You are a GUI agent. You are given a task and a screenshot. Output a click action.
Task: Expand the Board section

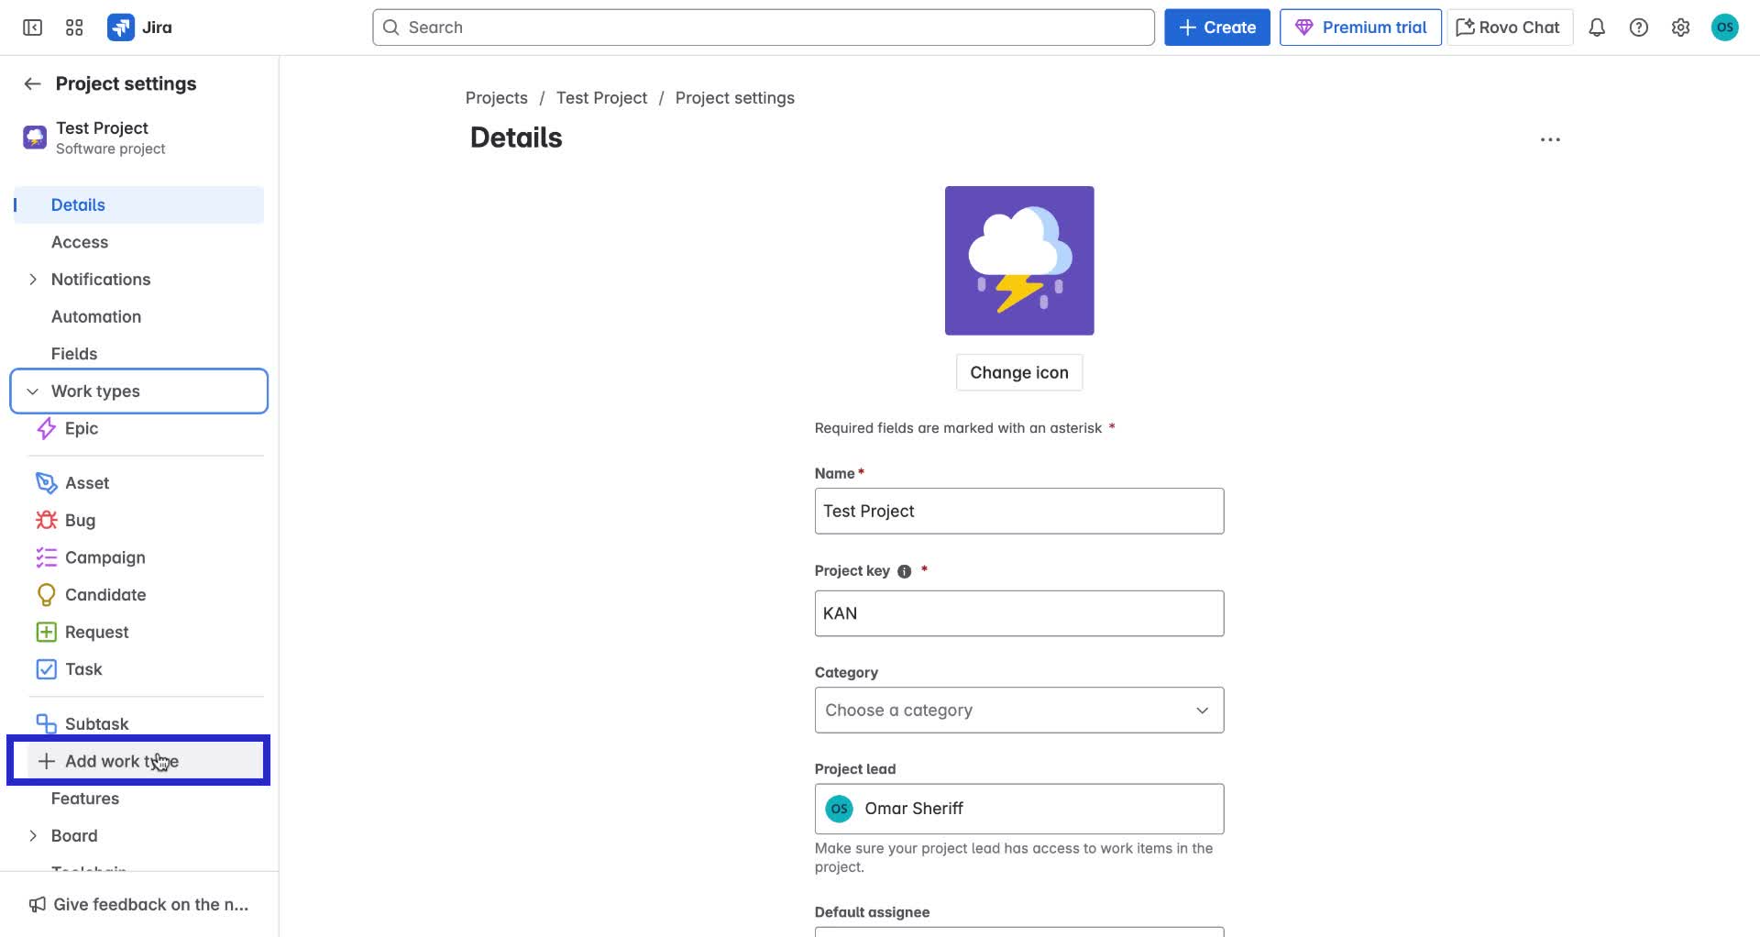tap(33, 835)
